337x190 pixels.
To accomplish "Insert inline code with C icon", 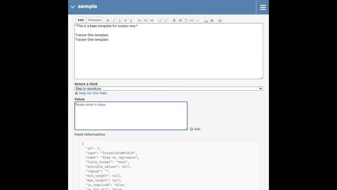I will tap(131, 20).
